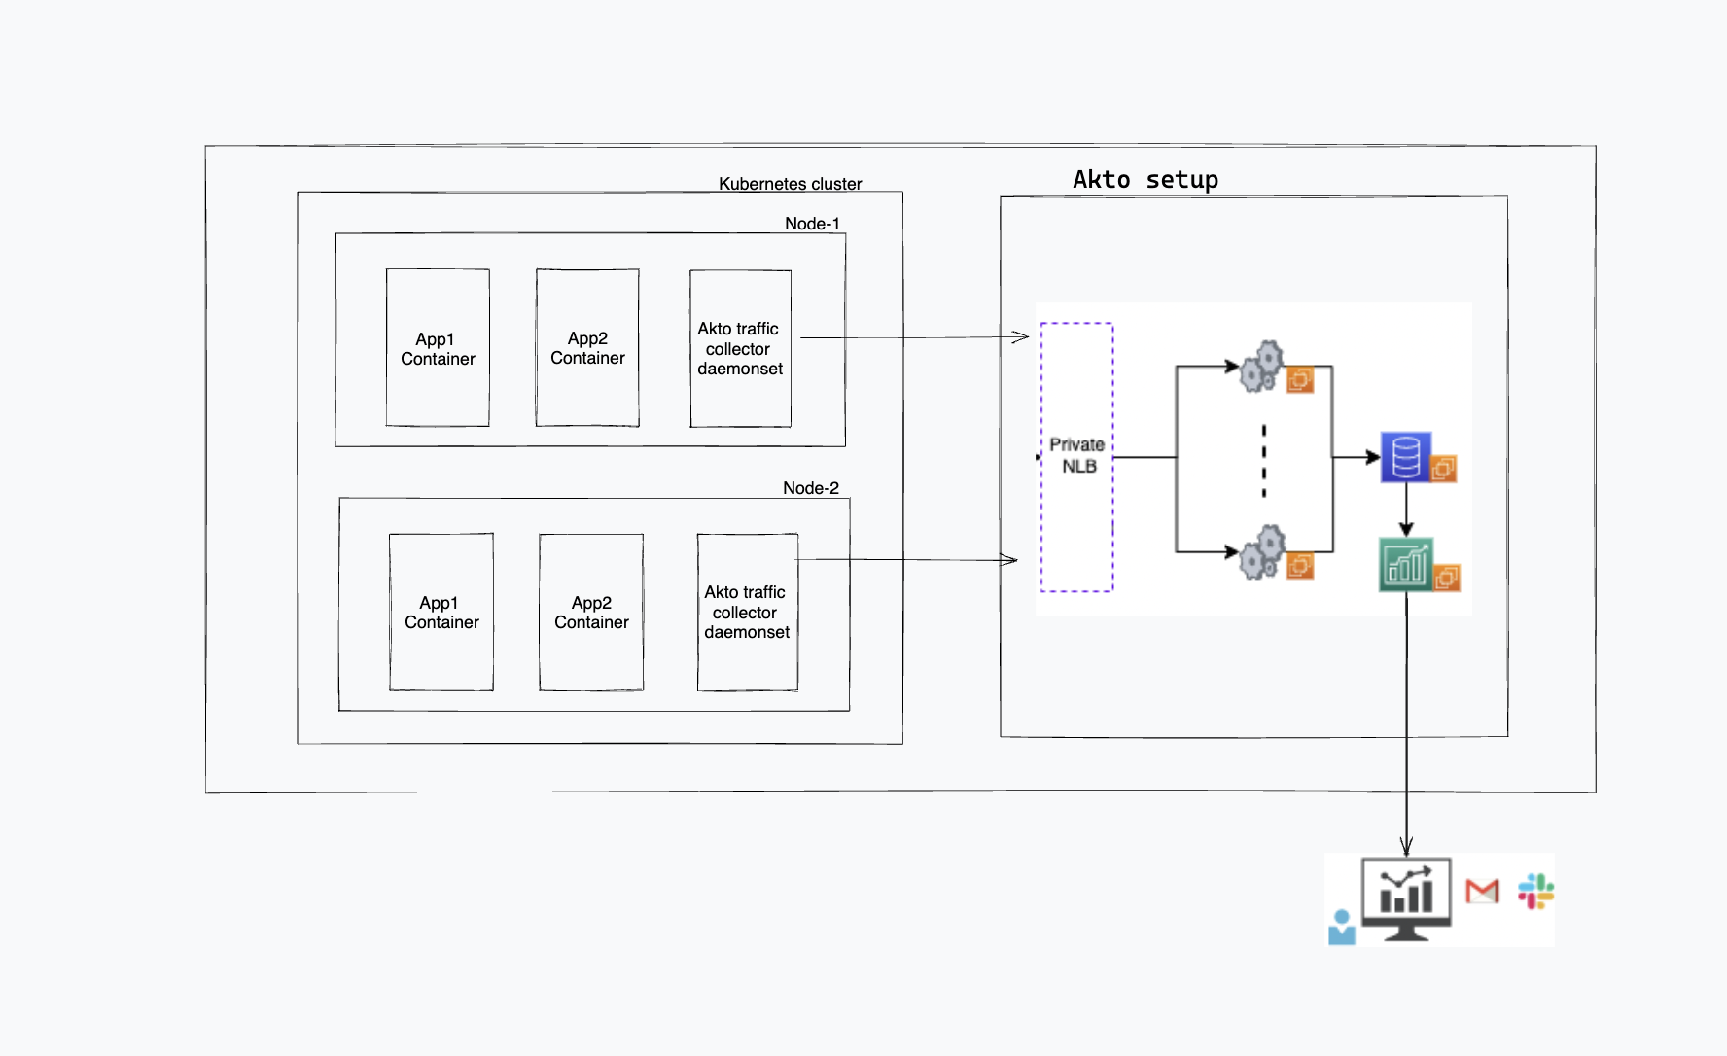Select the Kubernetes cluster label
Screen dimensions: 1727x1056
coord(791,182)
